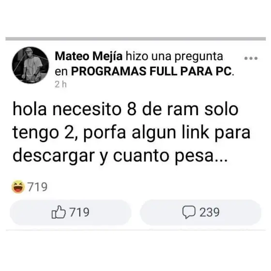The height and width of the screenshot is (271, 271).
Task: Select the line "hola necesito 8 de ram solo"
Action: (125, 109)
